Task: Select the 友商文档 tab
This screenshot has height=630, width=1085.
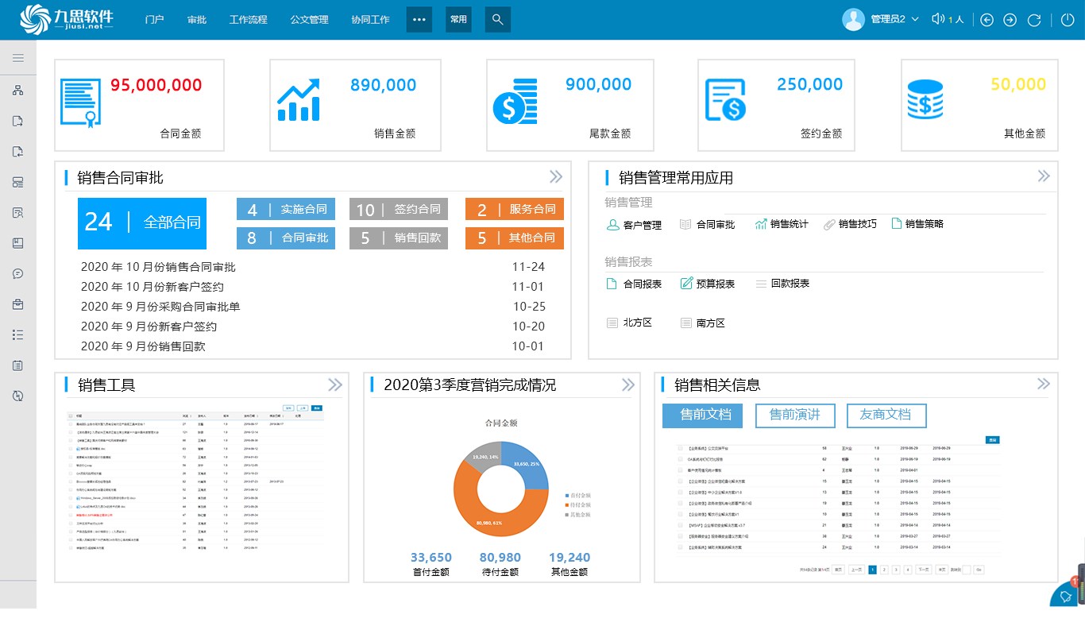Action: [886, 415]
